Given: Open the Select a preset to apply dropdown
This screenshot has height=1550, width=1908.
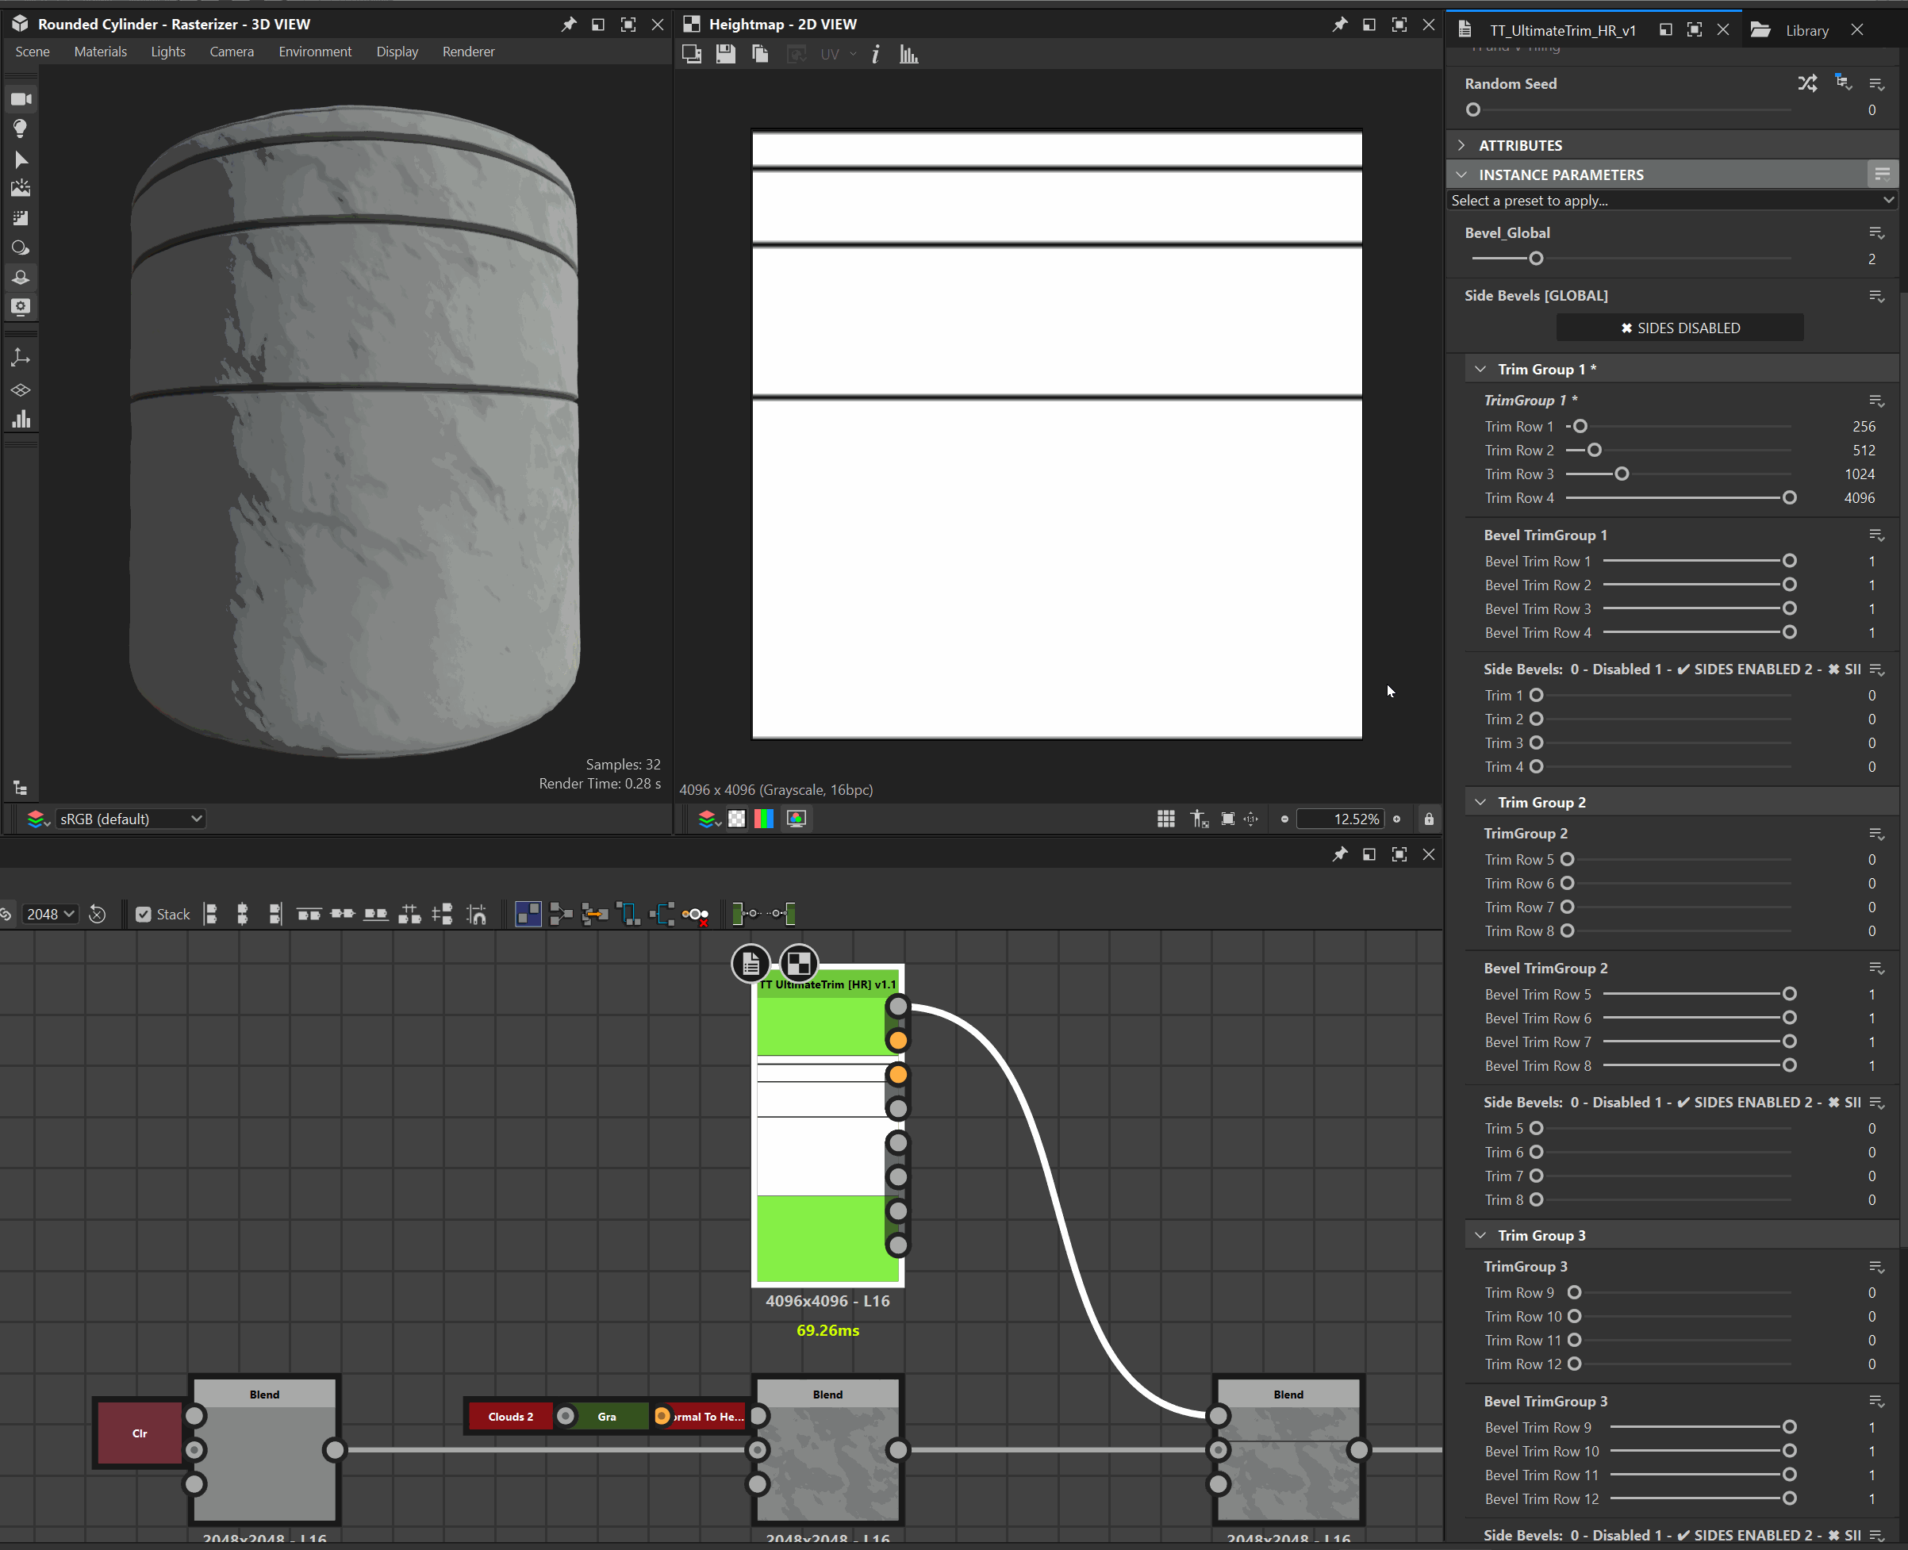Looking at the screenshot, I should [x=1672, y=201].
